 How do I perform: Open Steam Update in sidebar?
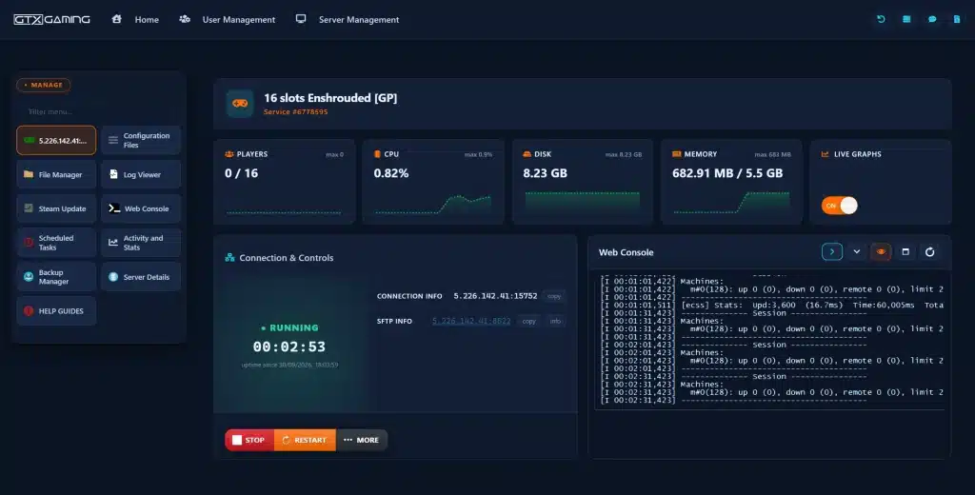pyautogui.click(x=56, y=208)
